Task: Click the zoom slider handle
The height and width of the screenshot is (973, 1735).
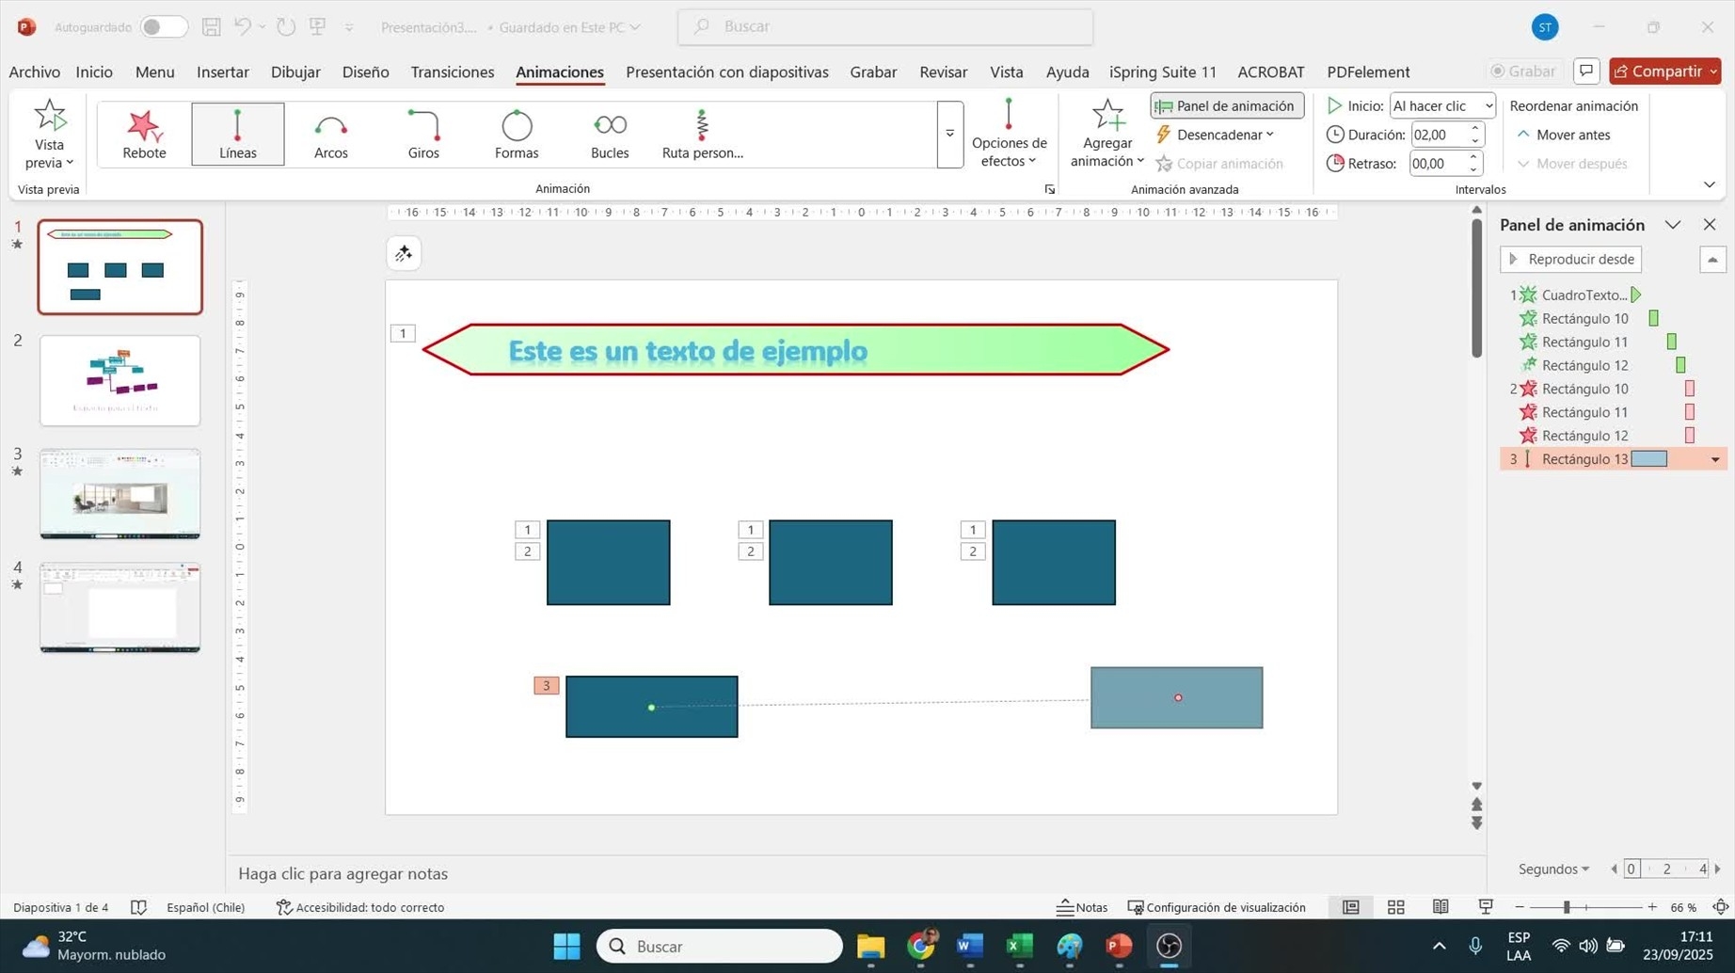Action: click(1567, 907)
